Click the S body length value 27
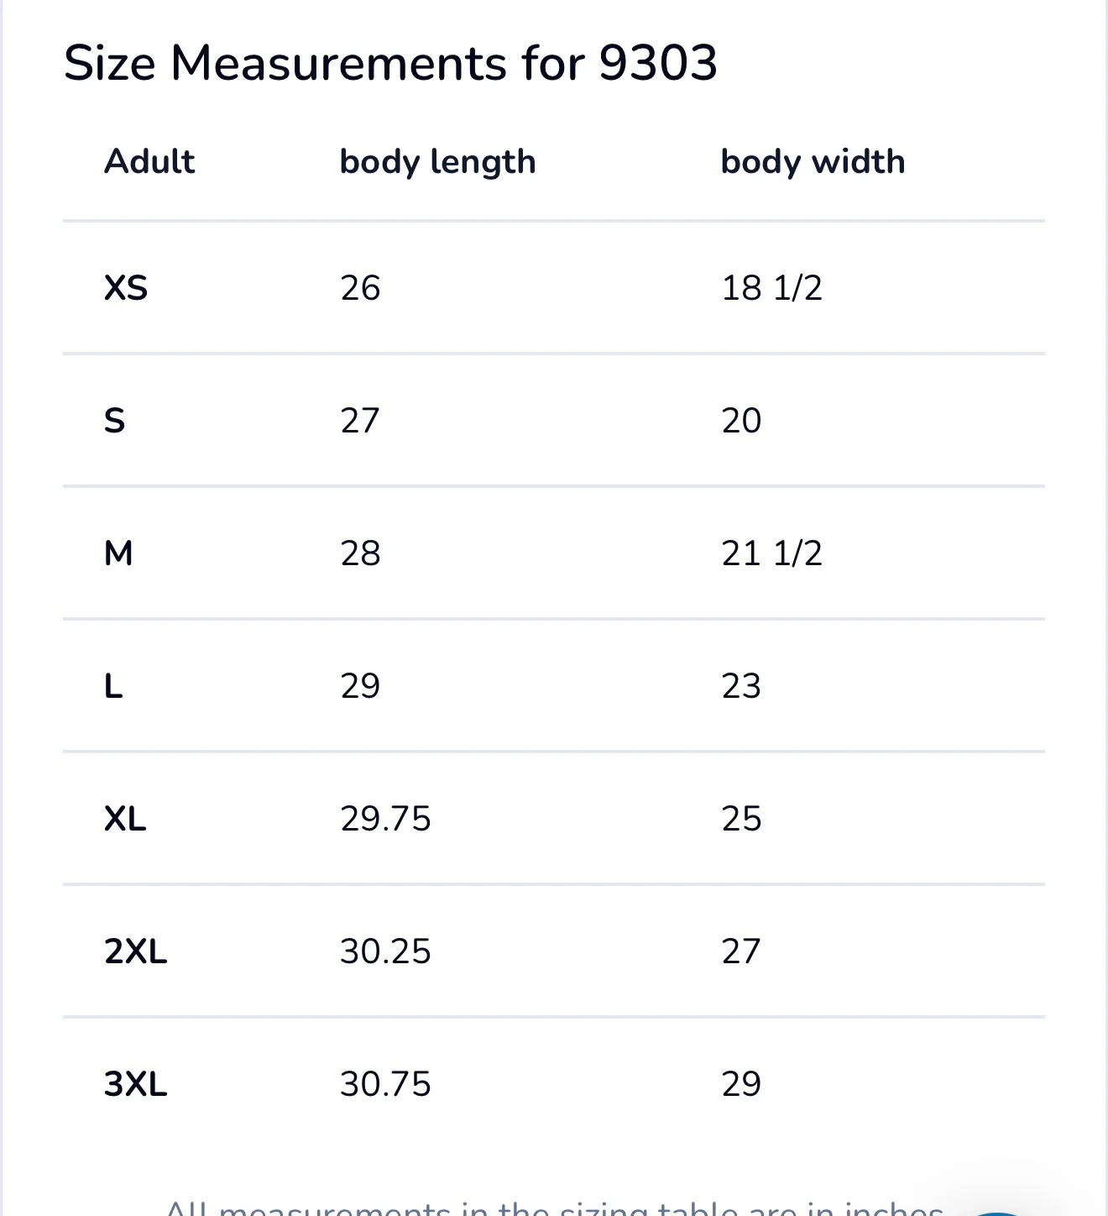1108x1216 pixels. (x=360, y=421)
